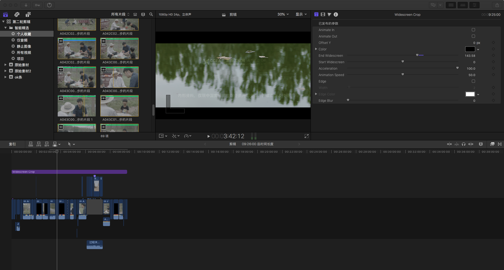Toggle the Edge checkbox
Viewport: 504px width, 270px height.
[x=473, y=81]
